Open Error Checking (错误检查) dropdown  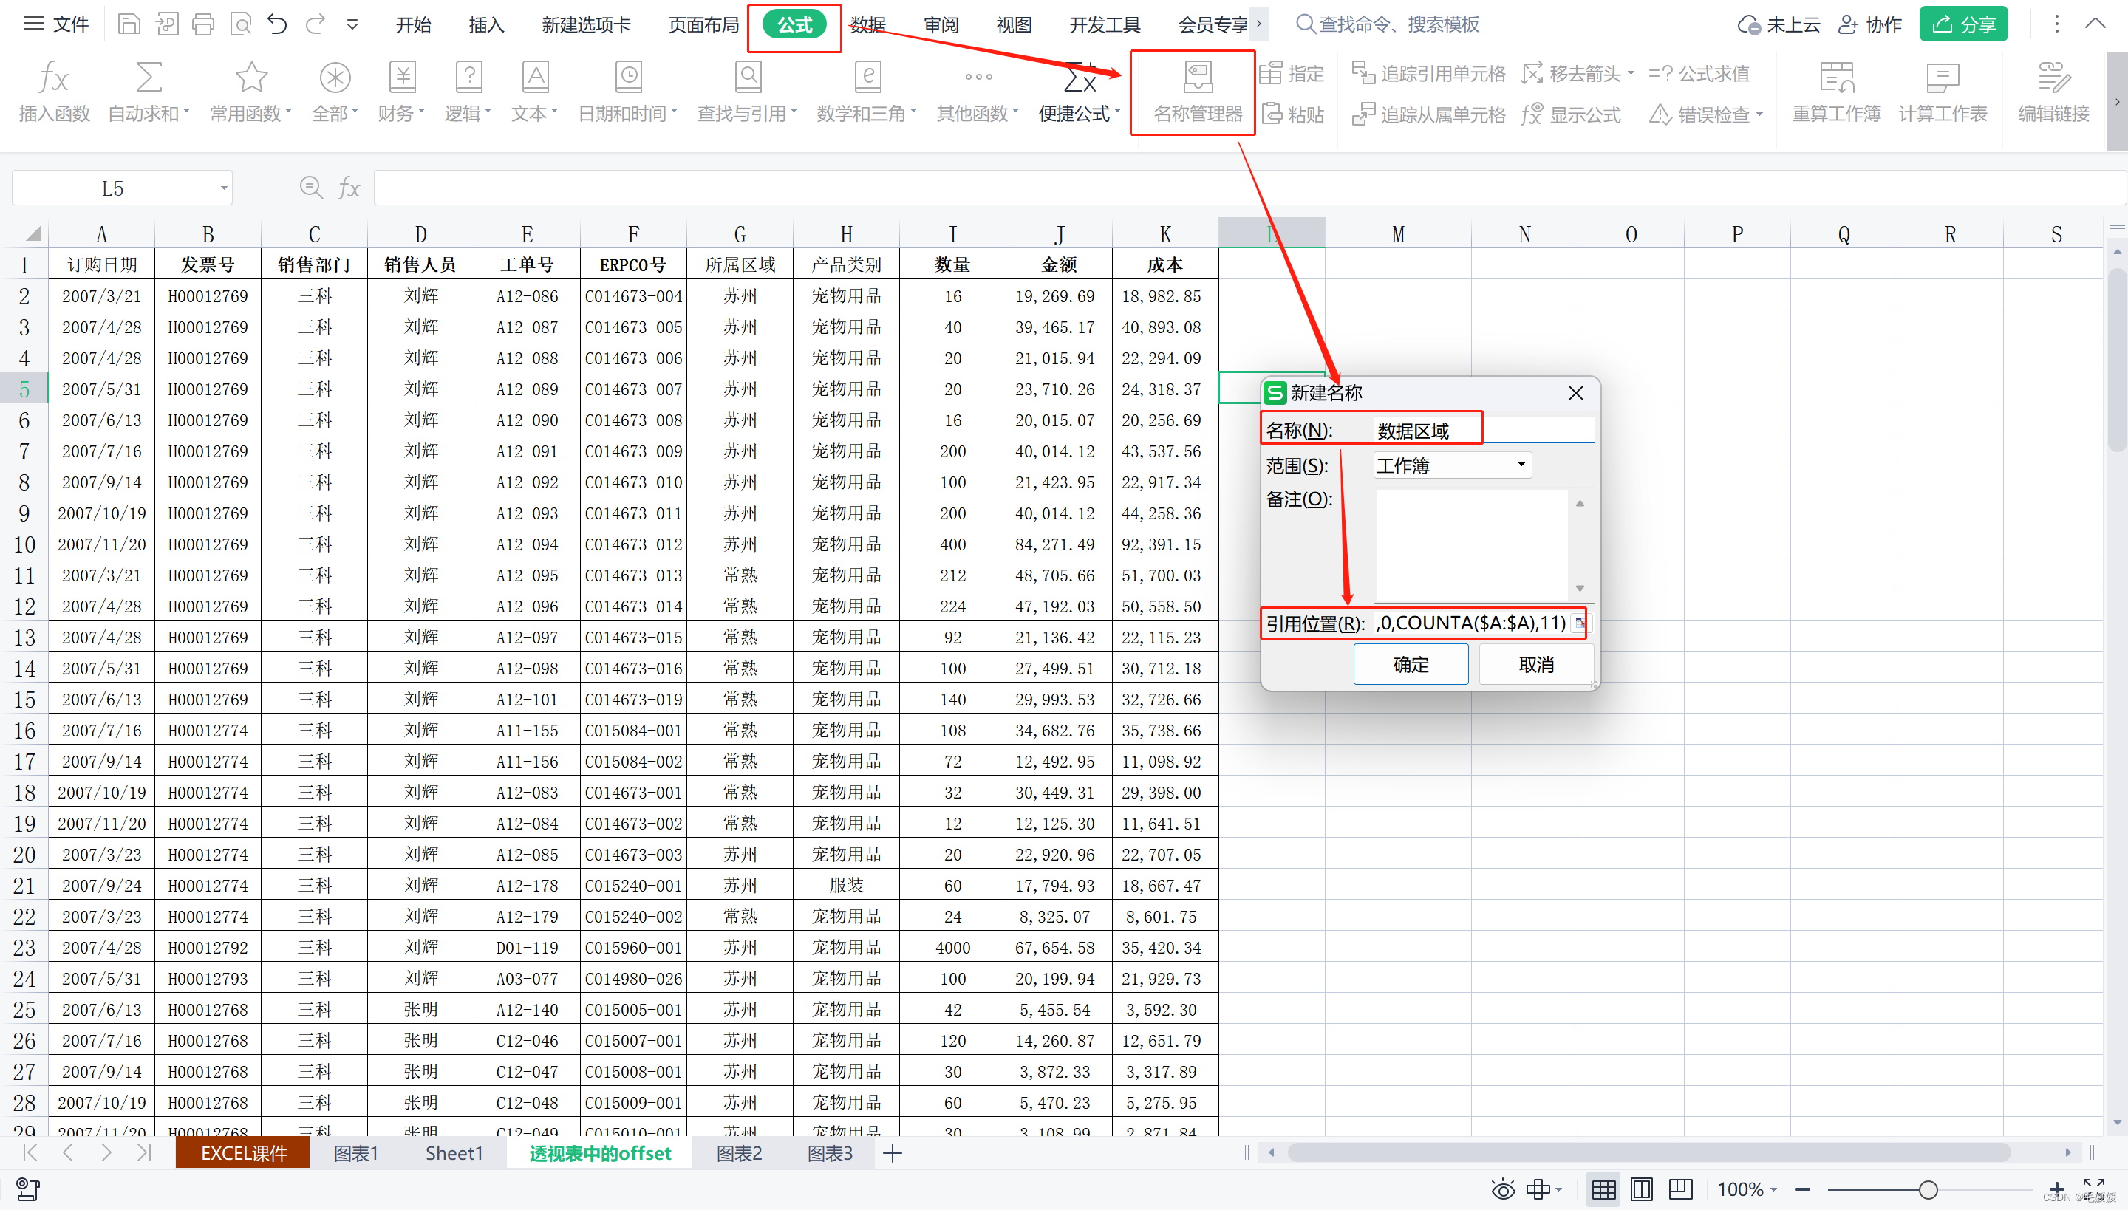tap(1705, 114)
